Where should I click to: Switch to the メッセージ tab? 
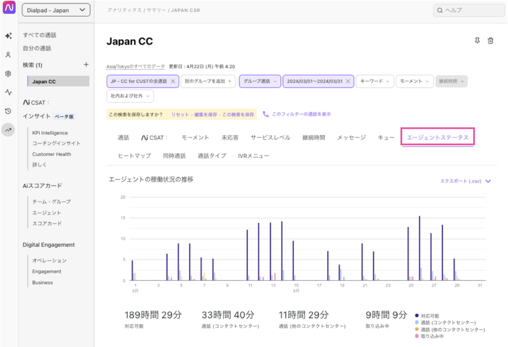tap(351, 138)
